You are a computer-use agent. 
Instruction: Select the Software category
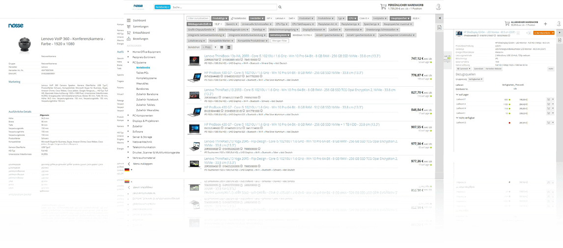tap(138, 131)
